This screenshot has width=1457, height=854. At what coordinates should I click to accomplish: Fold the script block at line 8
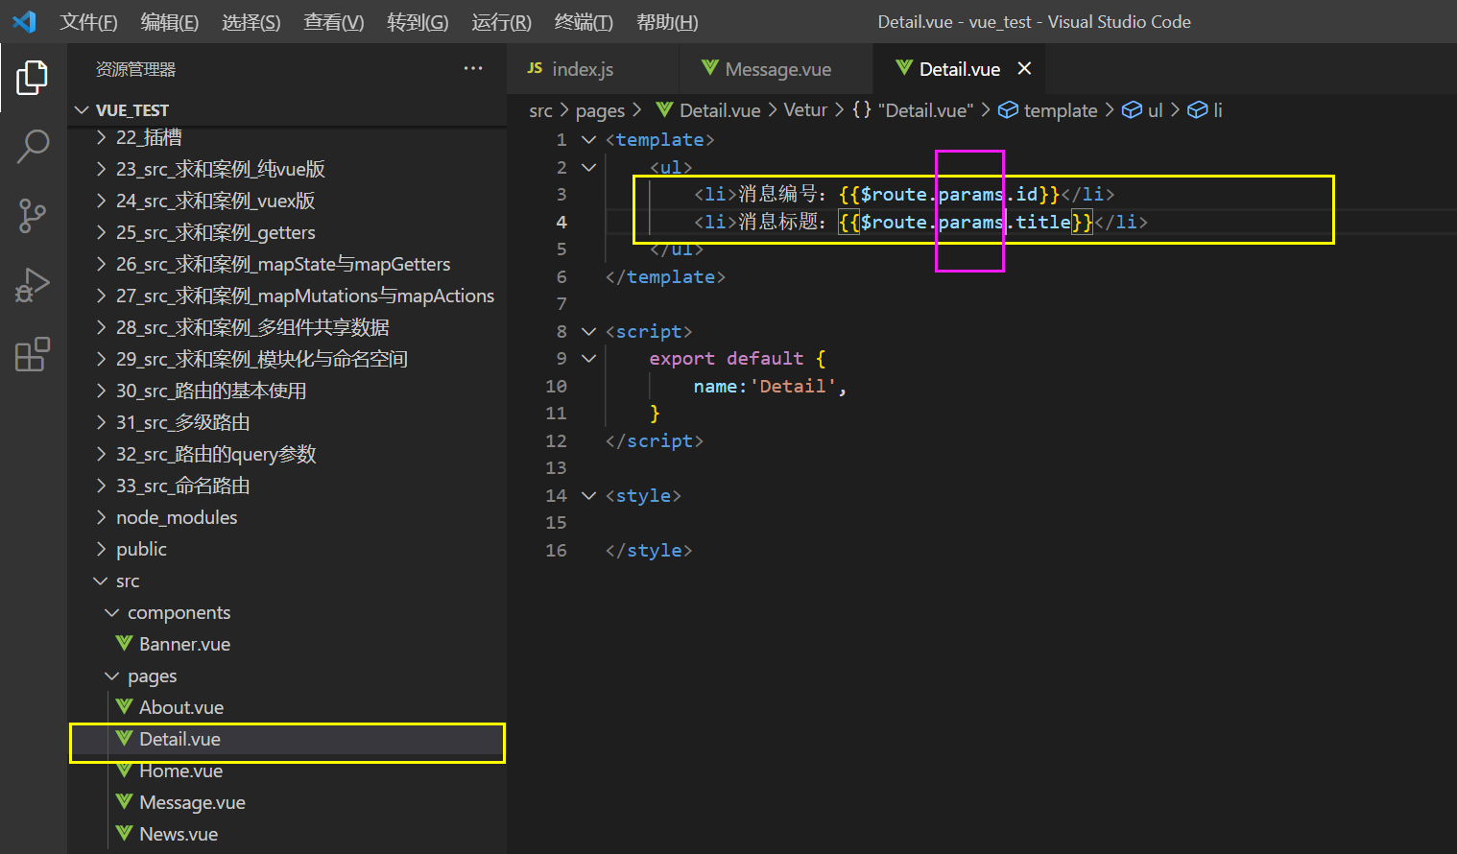pos(589,331)
